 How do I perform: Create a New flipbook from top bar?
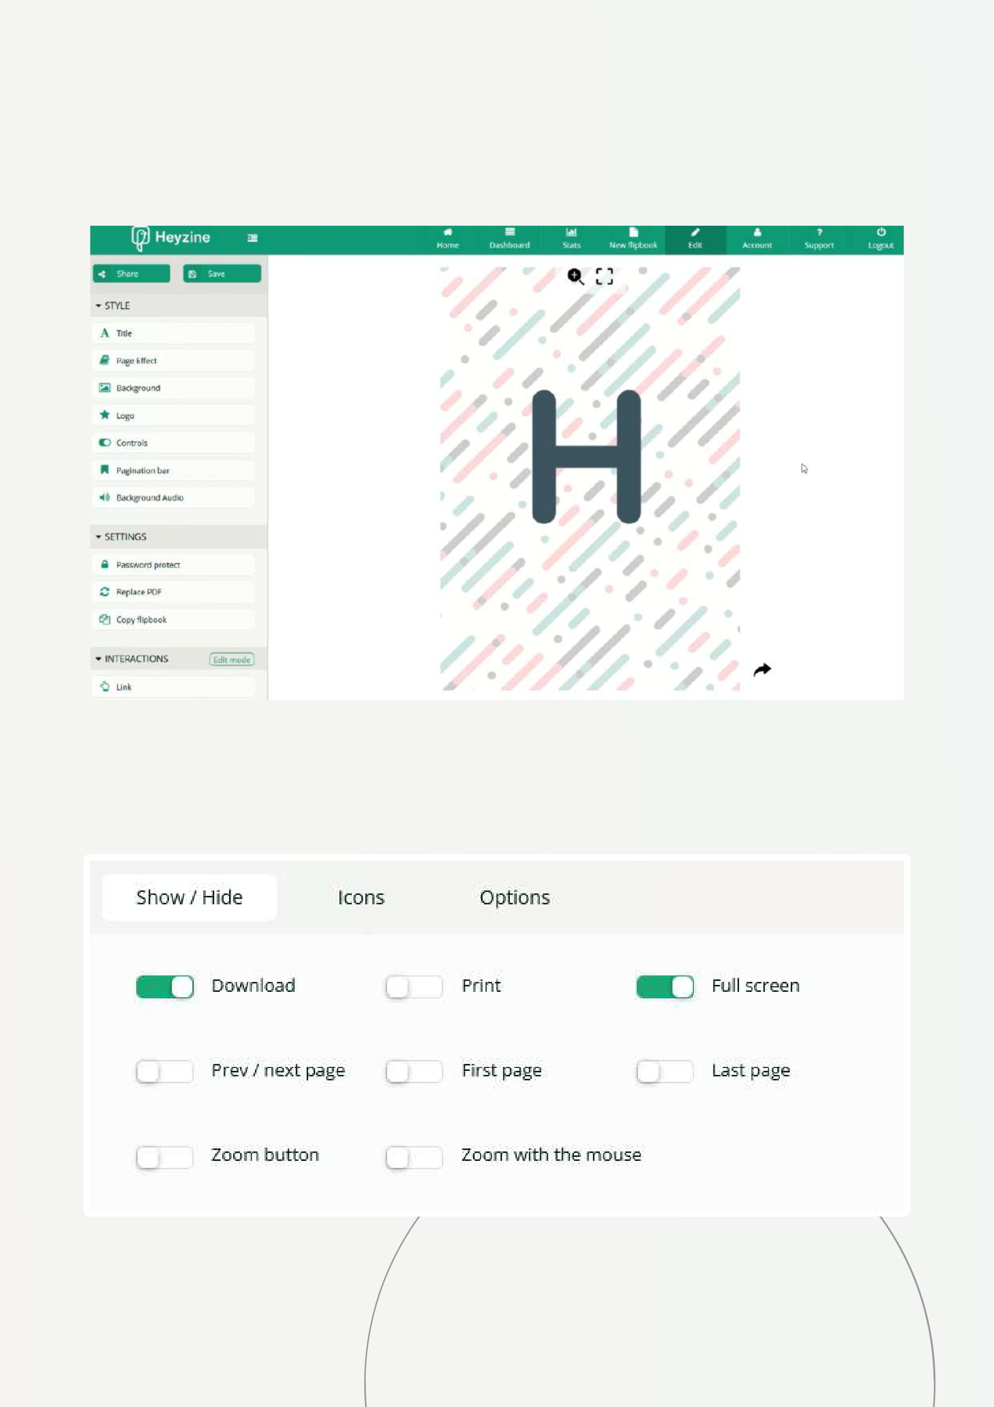(633, 238)
